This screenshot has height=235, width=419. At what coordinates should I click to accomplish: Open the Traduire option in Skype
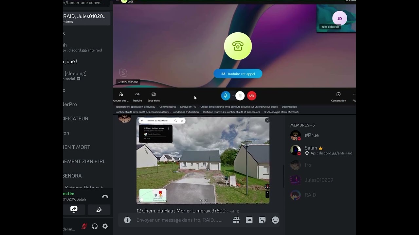137,97
